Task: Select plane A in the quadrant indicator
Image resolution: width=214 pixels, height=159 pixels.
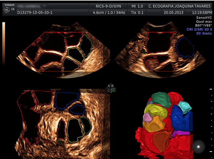Action: pyautogui.click(x=109, y=86)
